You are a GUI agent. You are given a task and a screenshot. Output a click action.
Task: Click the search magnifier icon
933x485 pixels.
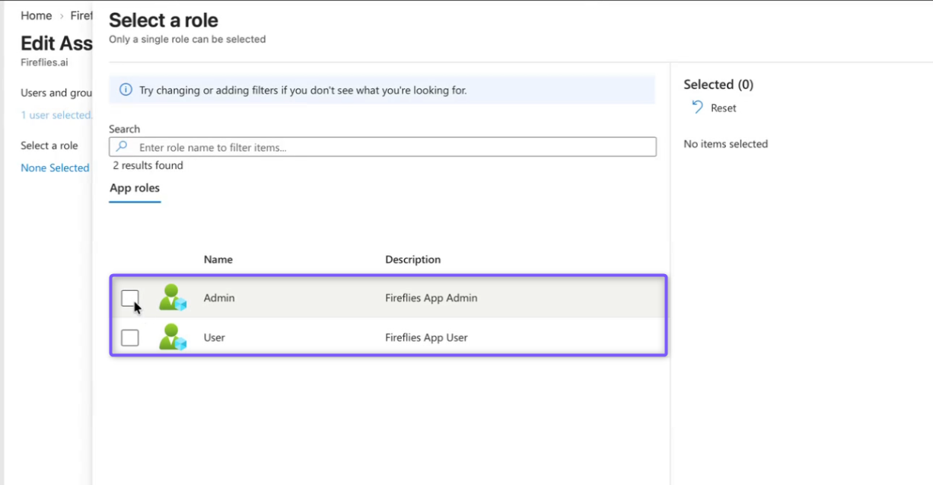point(123,147)
